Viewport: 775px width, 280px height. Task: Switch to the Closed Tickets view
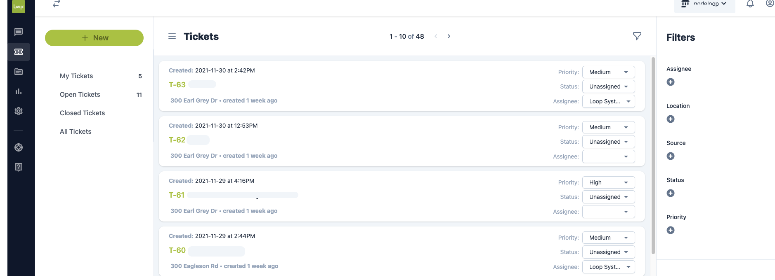point(82,113)
